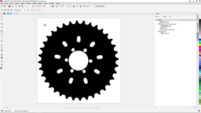
Task: Click the Print icon
Action: tap(12, 6)
